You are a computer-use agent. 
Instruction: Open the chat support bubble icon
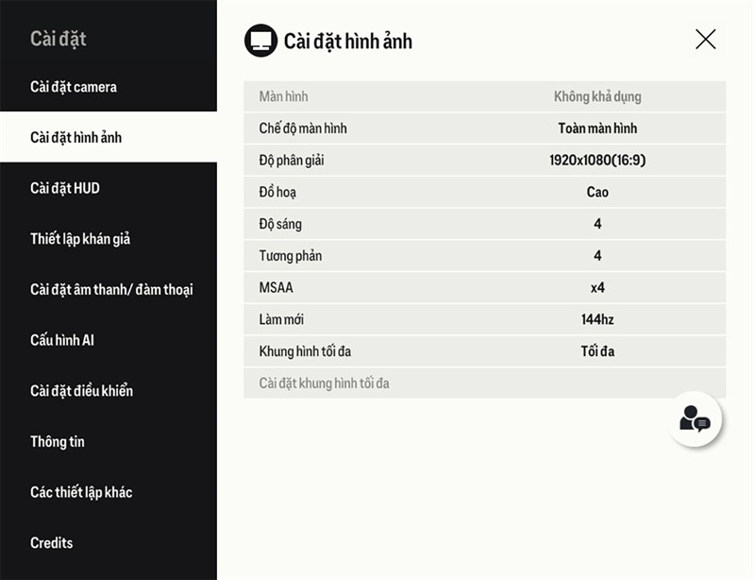tap(695, 419)
